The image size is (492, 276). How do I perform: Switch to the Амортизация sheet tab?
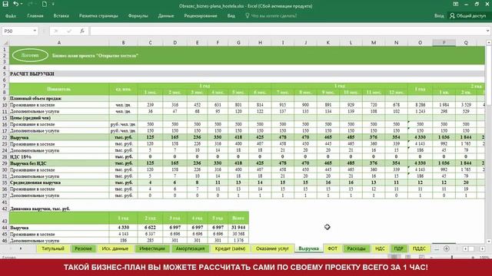click(x=190, y=248)
